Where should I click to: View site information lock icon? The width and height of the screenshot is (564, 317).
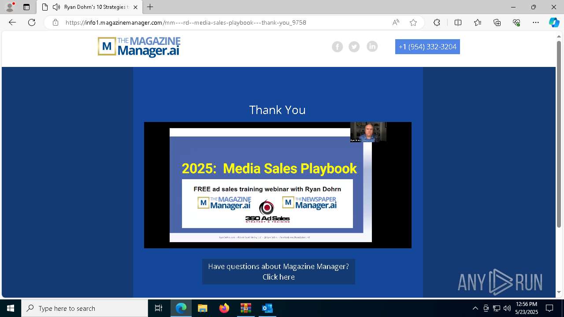[x=56, y=22]
